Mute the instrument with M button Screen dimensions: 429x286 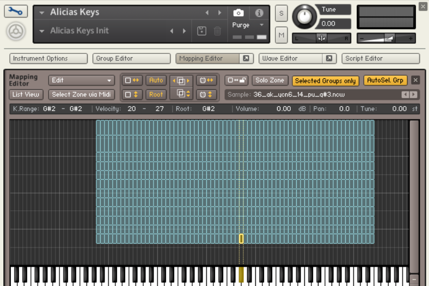pos(281,35)
